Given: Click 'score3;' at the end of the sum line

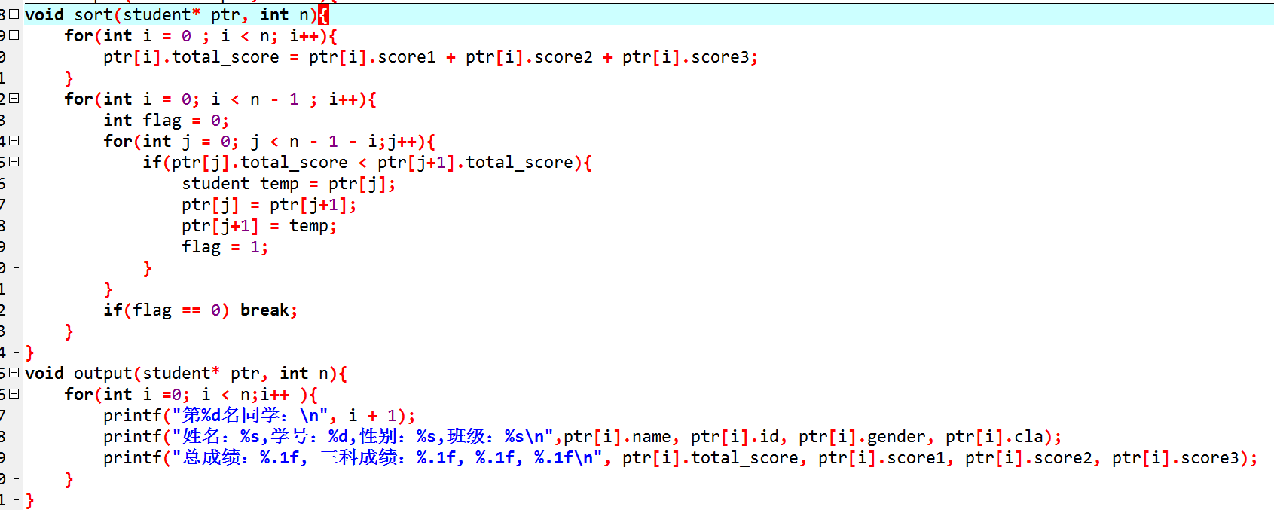Looking at the screenshot, I should click(x=724, y=56).
